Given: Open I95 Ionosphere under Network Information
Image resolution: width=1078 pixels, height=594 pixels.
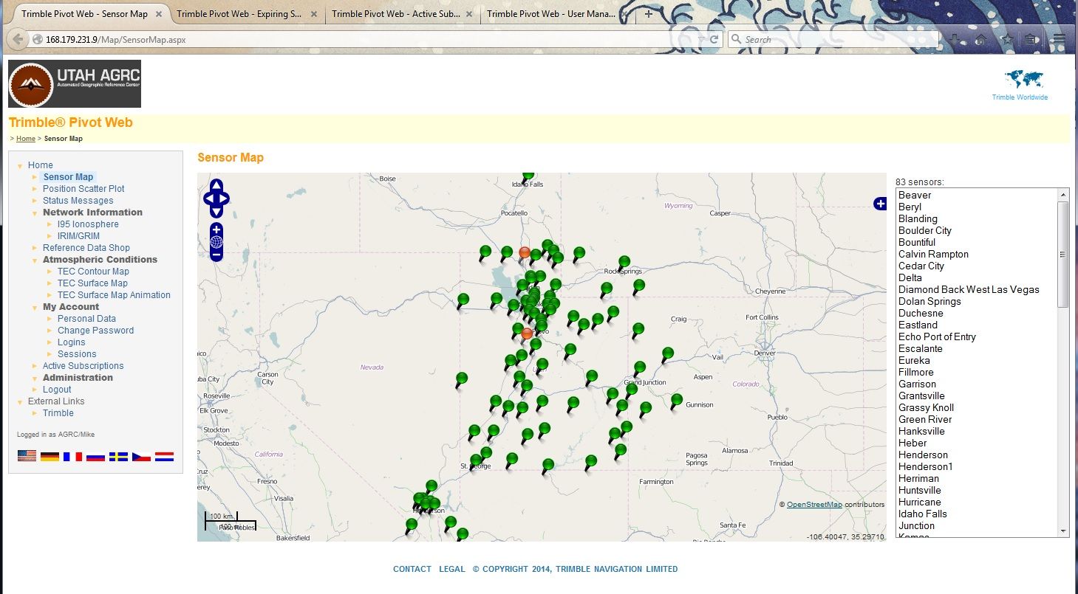Looking at the screenshot, I should click(x=88, y=224).
